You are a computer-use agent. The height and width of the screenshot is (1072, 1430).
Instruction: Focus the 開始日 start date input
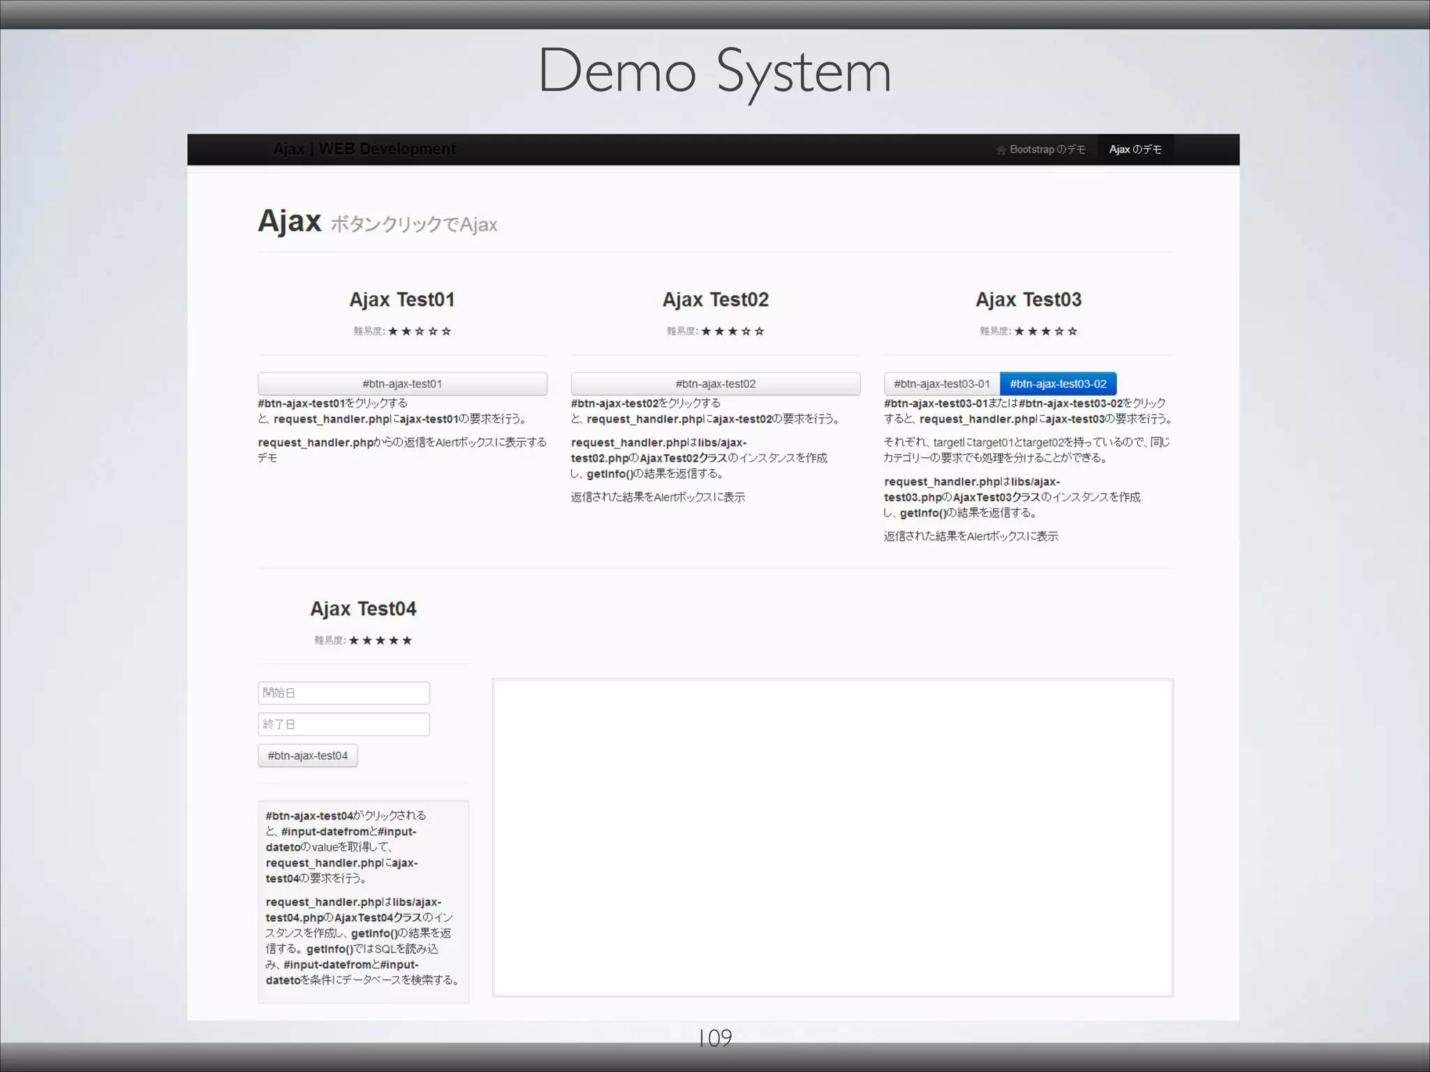tap(344, 693)
